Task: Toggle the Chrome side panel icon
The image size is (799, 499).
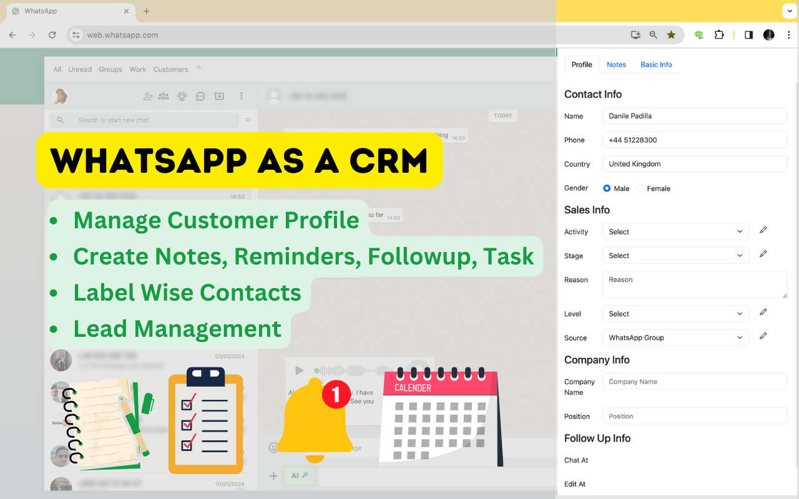Action: (748, 35)
